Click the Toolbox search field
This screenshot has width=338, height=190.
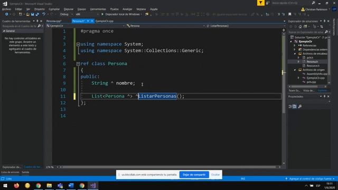click(x=20, y=26)
